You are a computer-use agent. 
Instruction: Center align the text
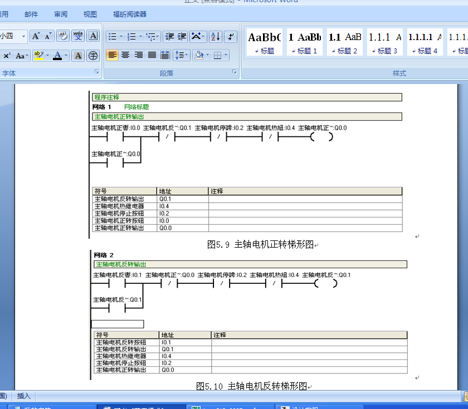pyautogui.click(x=125, y=55)
